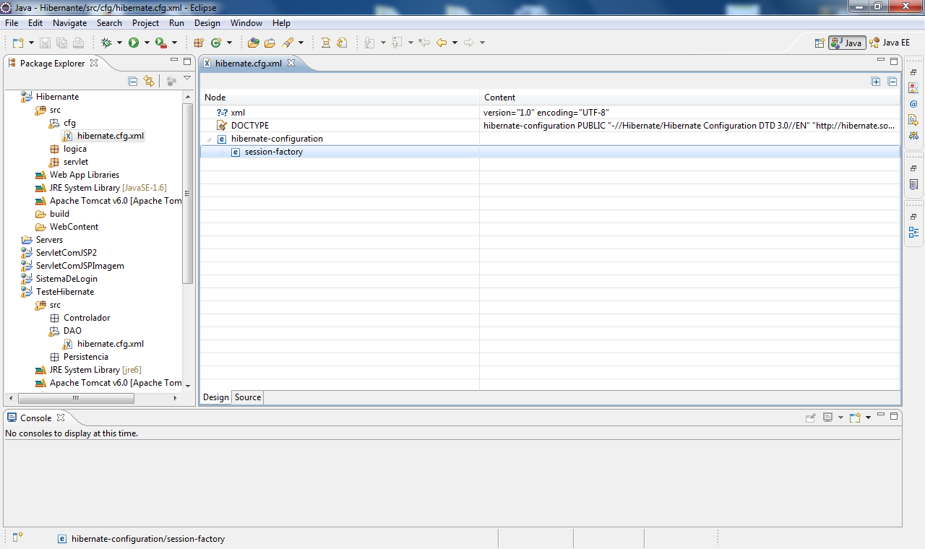Click the green Run button in toolbar
925x549 pixels.
point(134,43)
